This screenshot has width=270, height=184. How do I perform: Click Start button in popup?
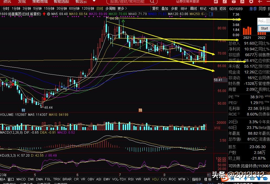(264, 28)
